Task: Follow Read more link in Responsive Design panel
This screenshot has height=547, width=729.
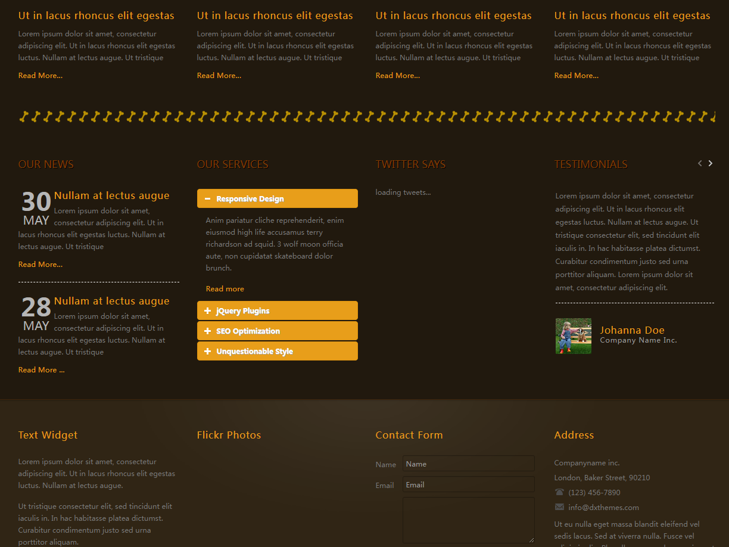Action: pyautogui.click(x=225, y=289)
